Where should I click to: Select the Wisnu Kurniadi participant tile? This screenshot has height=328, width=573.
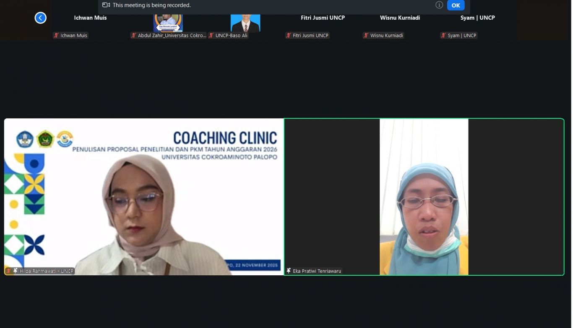pos(400,21)
